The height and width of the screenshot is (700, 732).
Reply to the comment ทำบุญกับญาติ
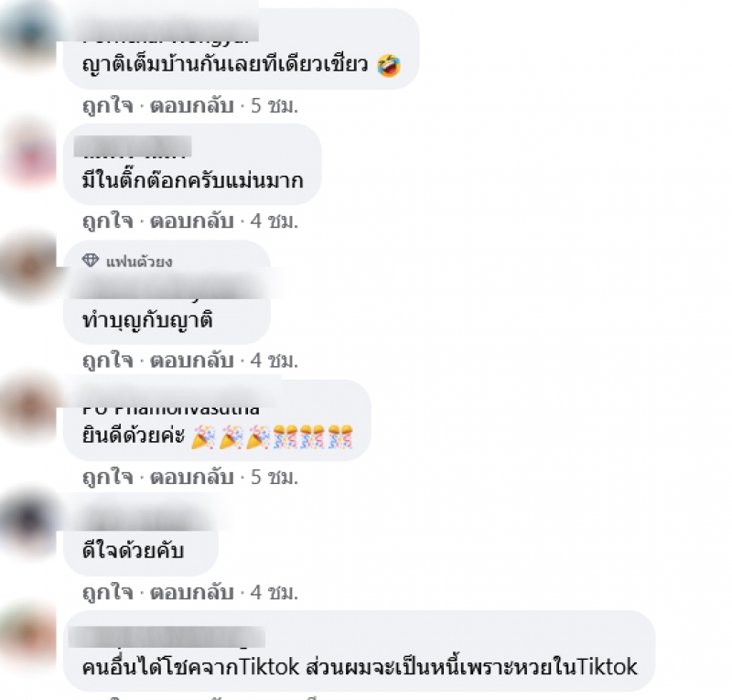click(192, 361)
